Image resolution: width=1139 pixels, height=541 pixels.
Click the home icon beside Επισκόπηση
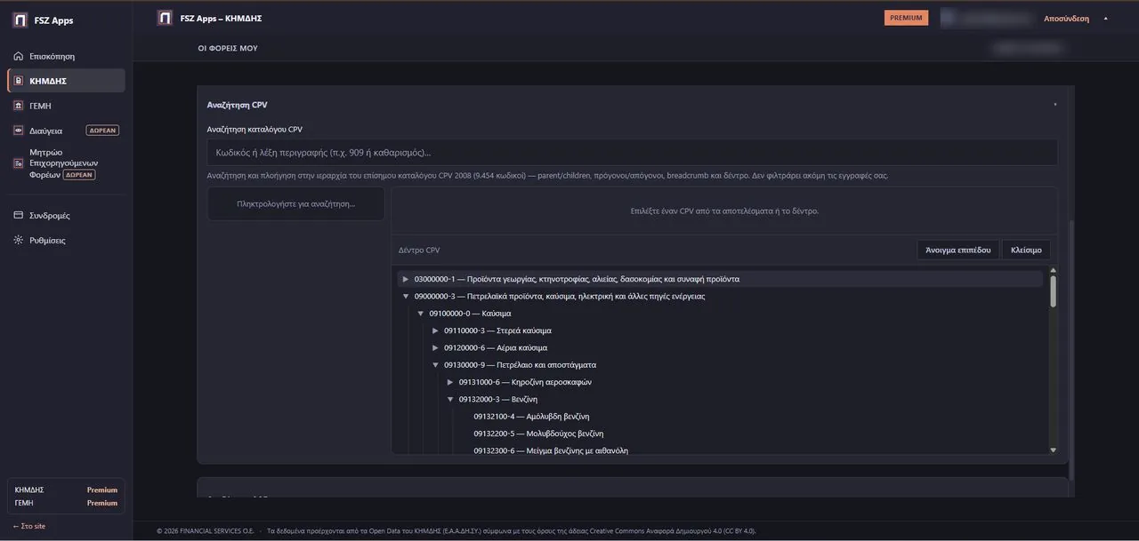click(x=19, y=56)
